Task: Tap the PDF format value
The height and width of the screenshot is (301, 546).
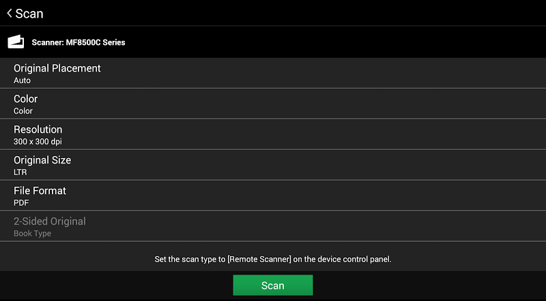Action: (x=21, y=203)
